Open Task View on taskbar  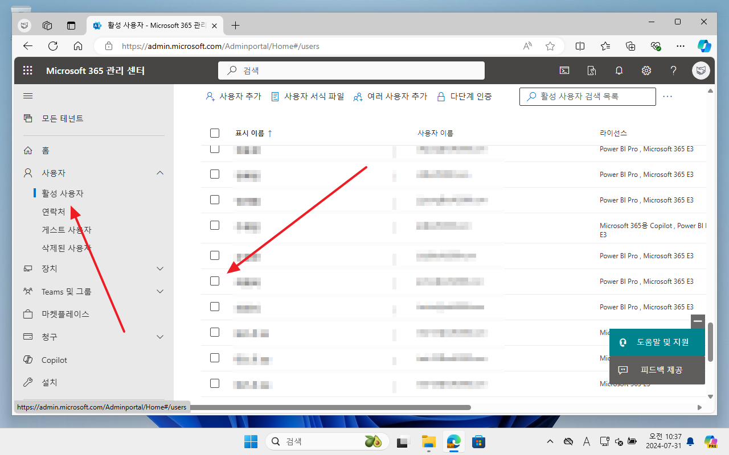pos(403,441)
